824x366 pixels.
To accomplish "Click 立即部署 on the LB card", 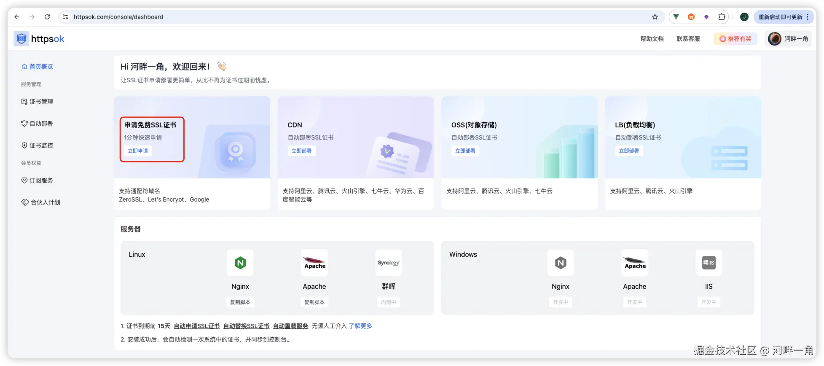I will [629, 151].
